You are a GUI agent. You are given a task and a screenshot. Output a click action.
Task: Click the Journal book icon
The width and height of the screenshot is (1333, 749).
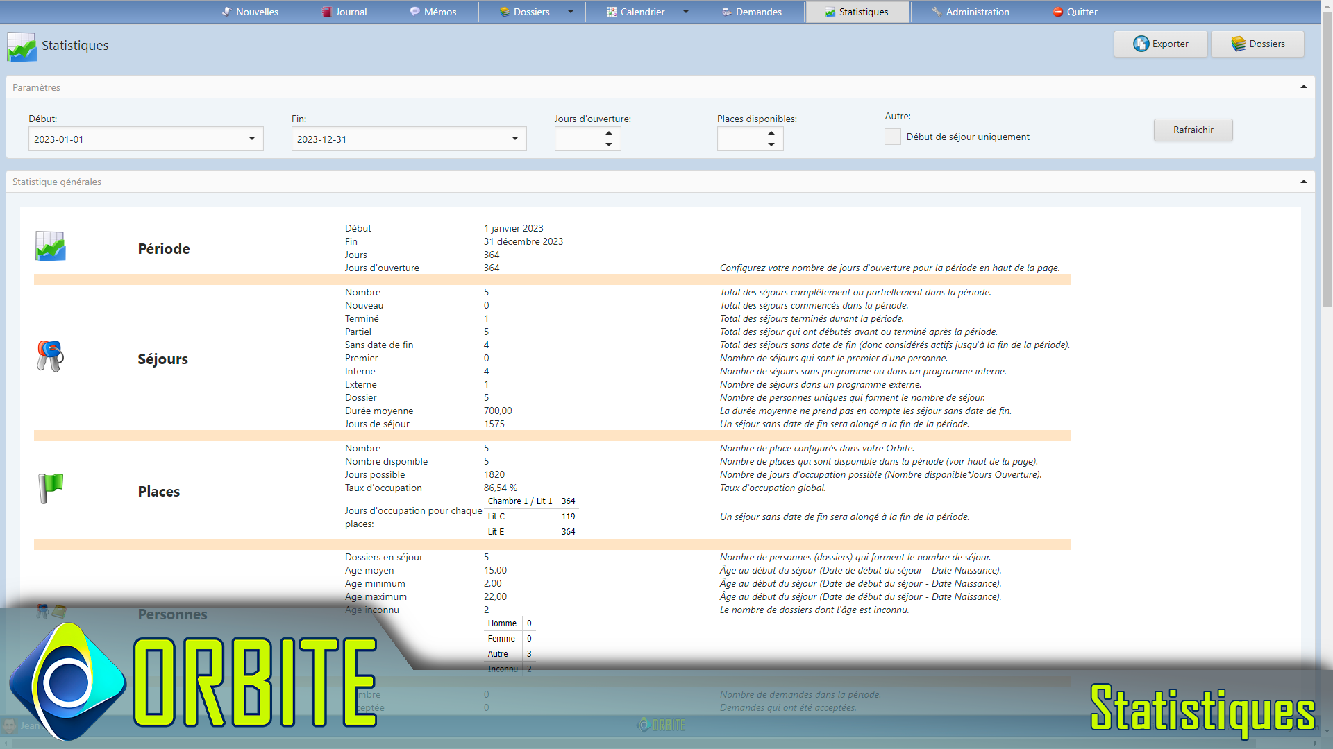327,12
